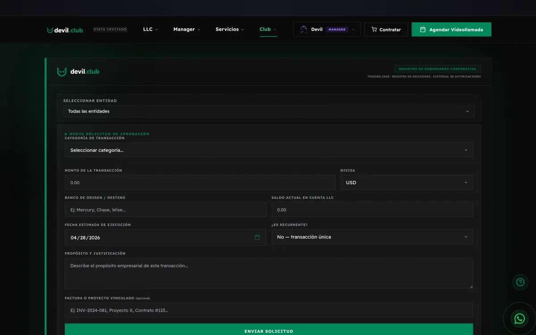Click the calendar icon in Agendar Videollamada
Viewport: 536px width, 335px height.
point(423,29)
